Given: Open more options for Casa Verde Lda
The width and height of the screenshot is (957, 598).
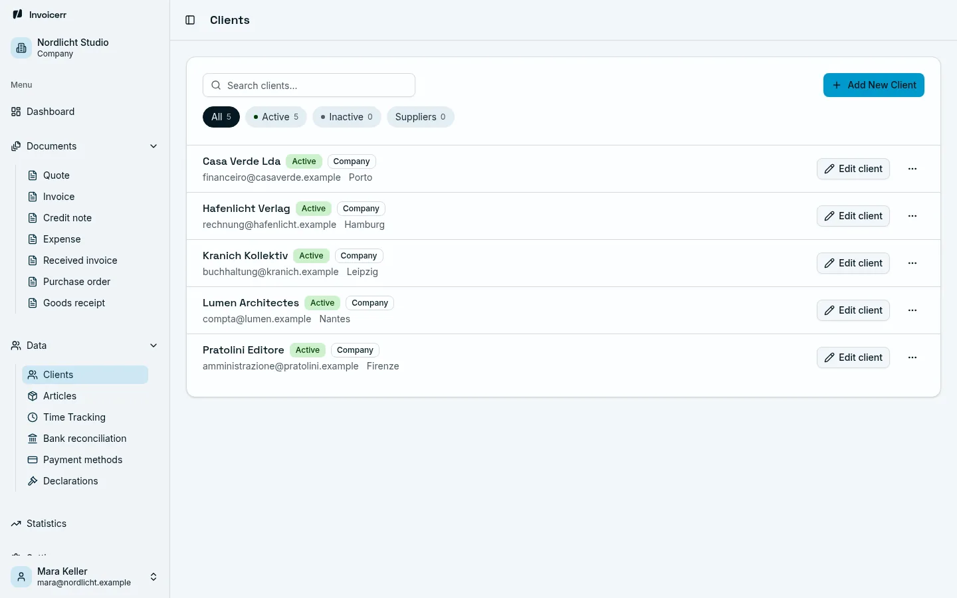Looking at the screenshot, I should (912, 169).
